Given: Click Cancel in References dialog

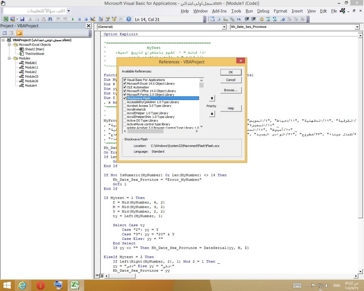Looking at the screenshot, I should 231,80.
